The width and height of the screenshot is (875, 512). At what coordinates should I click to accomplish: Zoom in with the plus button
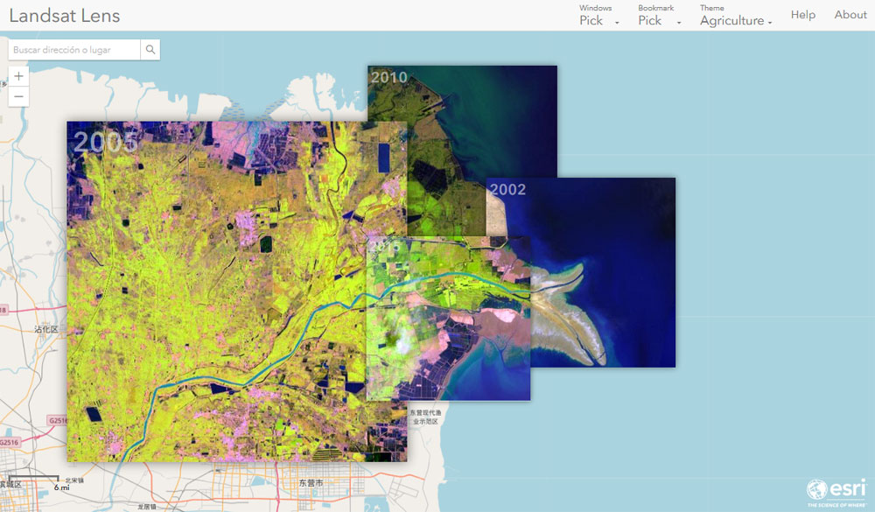point(18,76)
